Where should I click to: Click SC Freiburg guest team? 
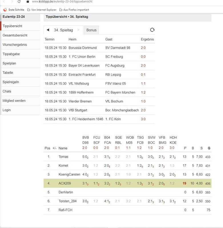[x=114, y=56]
